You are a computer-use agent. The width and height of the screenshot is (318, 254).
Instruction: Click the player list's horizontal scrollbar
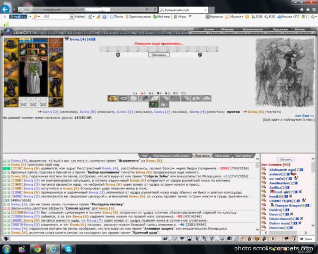click(x=286, y=233)
